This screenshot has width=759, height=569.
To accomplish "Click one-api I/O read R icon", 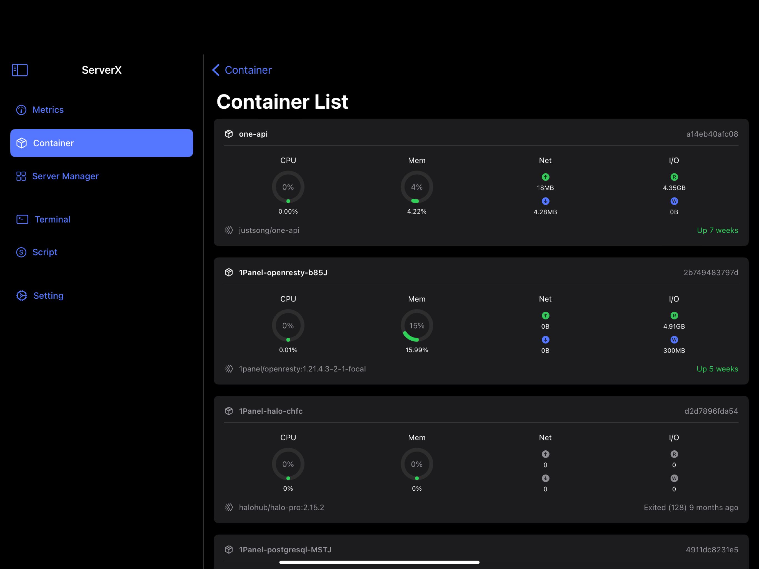I will pyautogui.click(x=674, y=177).
